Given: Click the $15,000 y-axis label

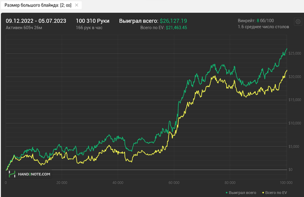Looking at the screenshot, I should (x=295, y=100).
